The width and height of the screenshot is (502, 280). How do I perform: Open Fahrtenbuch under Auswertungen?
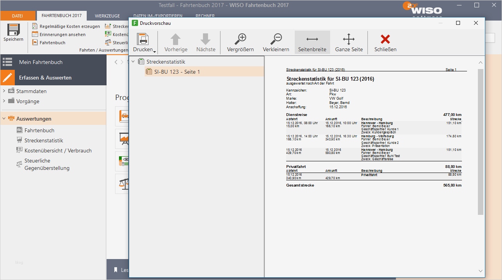(x=39, y=130)
